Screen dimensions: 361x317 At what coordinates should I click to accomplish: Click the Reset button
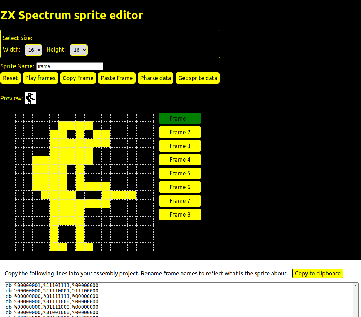click(x=10, y=78)
